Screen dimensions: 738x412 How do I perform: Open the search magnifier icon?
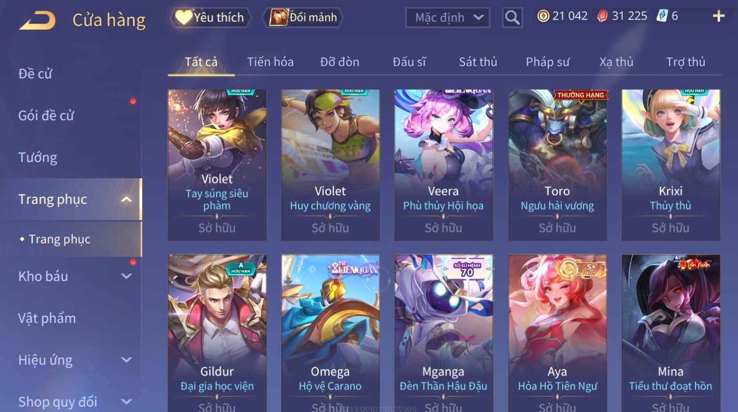point(512,18)
